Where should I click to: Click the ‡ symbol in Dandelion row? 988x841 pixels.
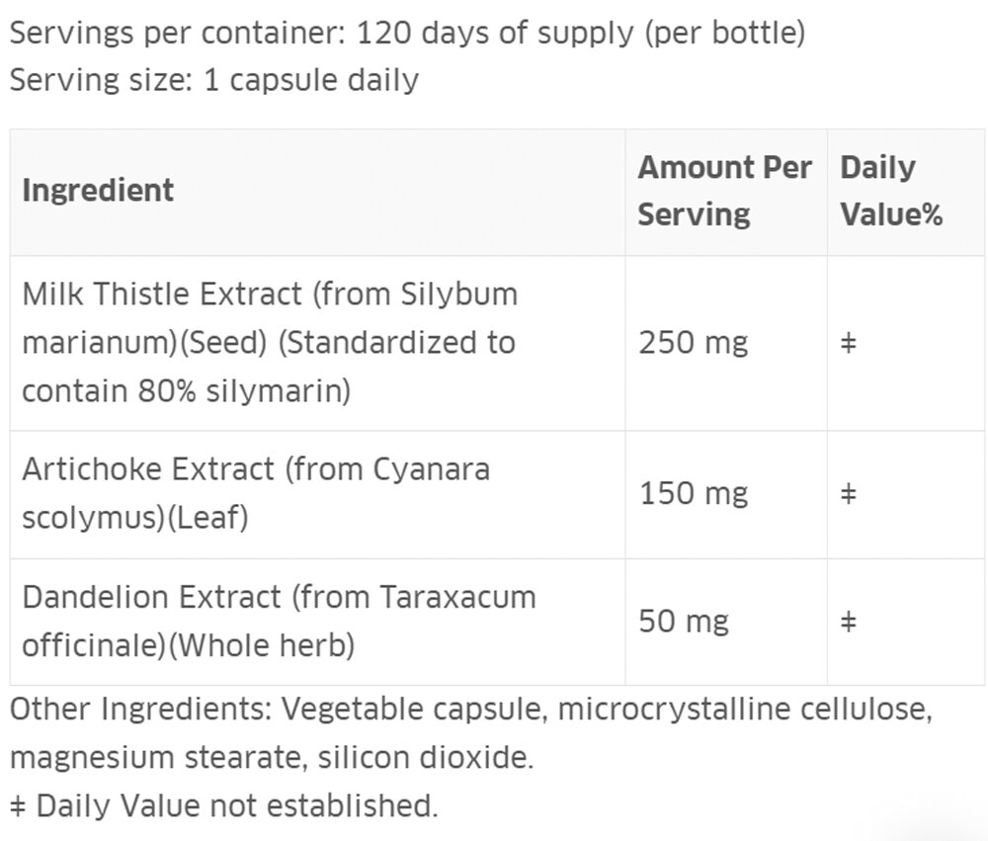pos(847,623)
